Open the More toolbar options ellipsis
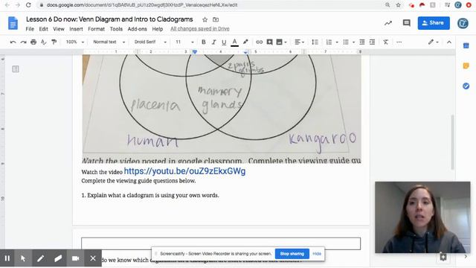476x268 pixels. pyautogui.click(x=399, y=42)
